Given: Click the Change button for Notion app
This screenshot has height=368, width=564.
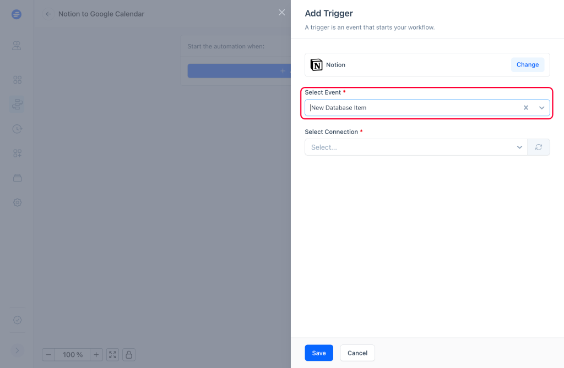Looking at the screenshot, I should [527, 65].
